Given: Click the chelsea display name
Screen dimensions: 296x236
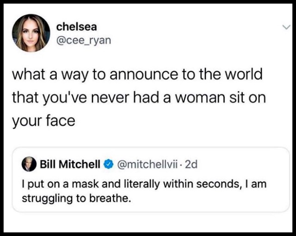Looking at the screenshot, I should tap(77, 27).
